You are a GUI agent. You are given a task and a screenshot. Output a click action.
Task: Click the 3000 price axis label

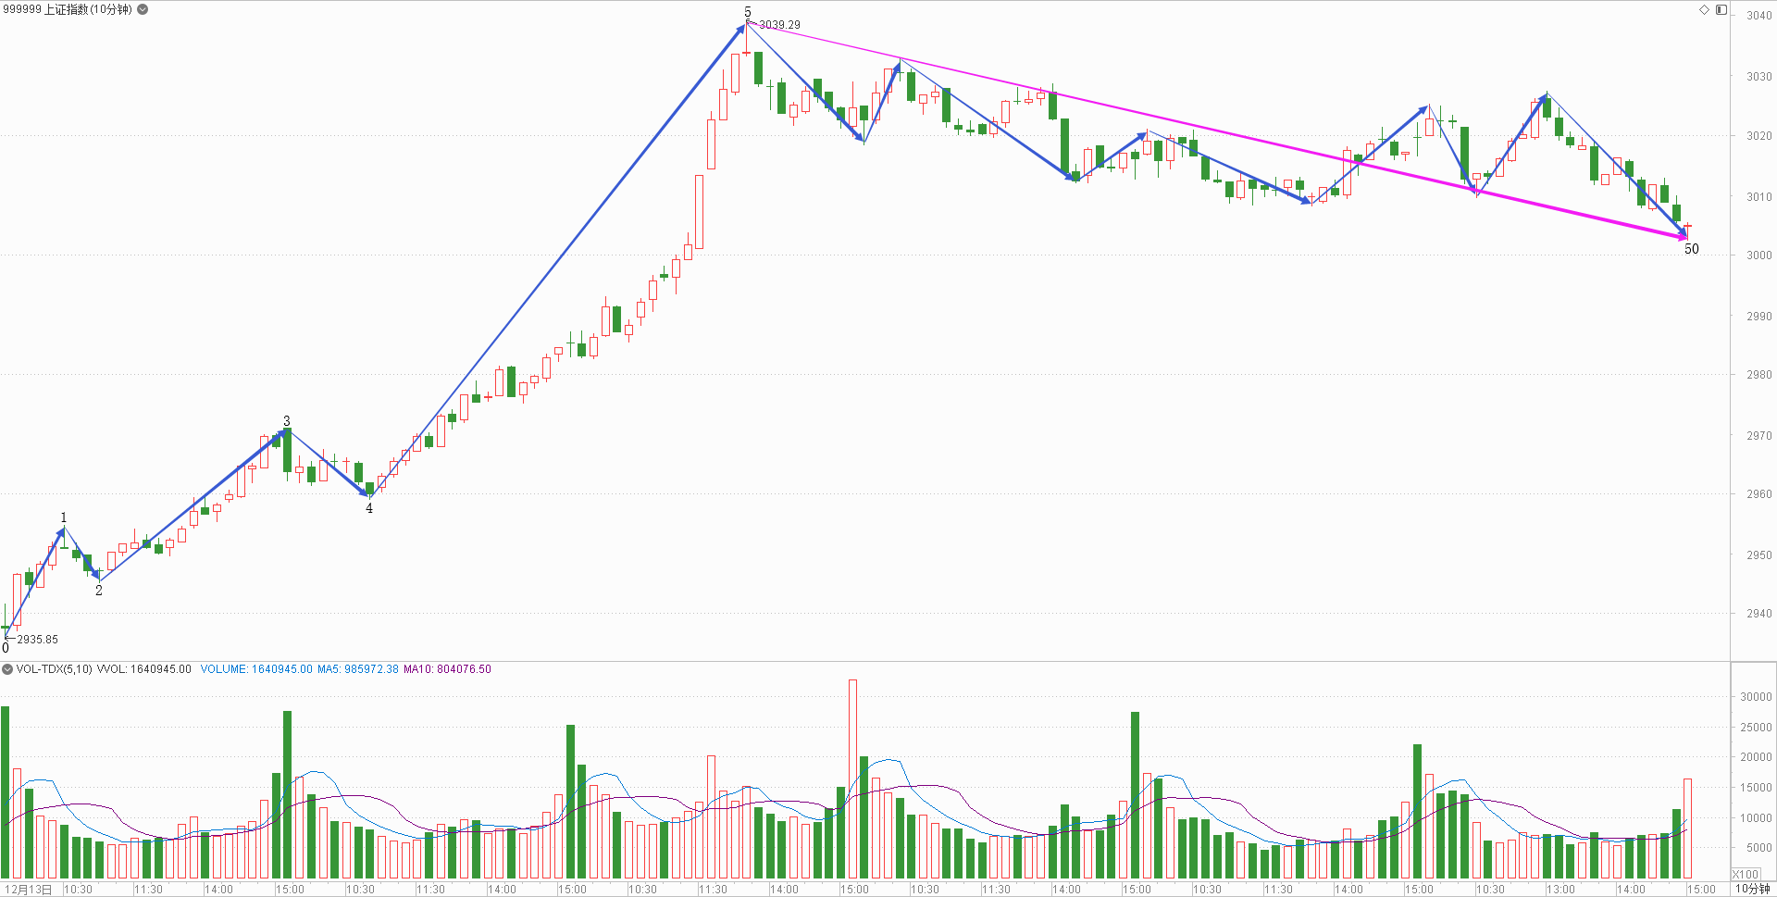point(1758,255)
